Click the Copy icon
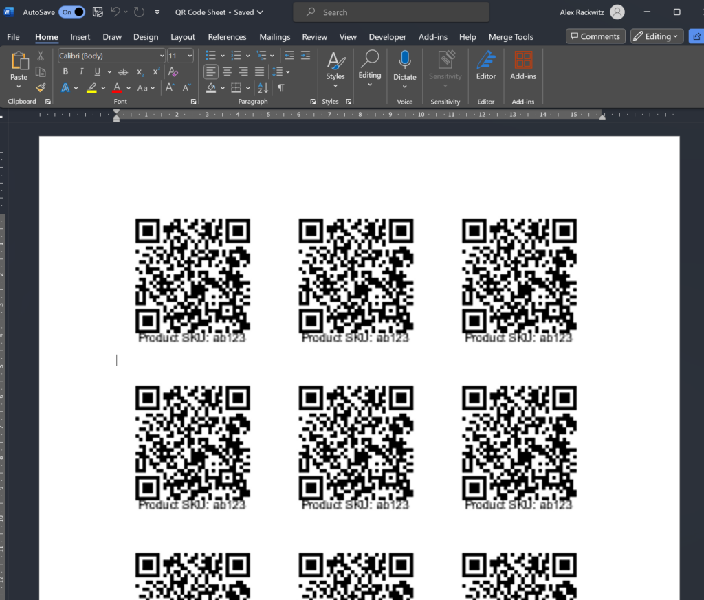704x600 pixels. coord(41,71)
